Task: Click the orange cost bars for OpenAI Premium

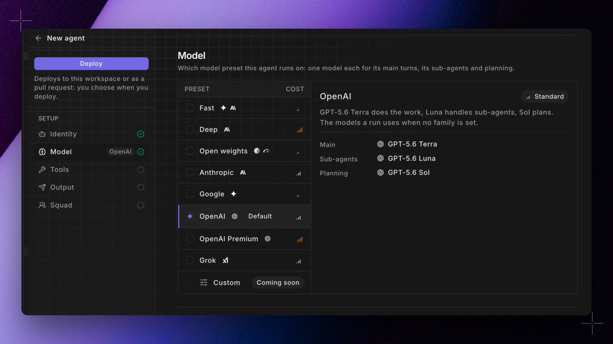Action: click(x=299, y=239)
